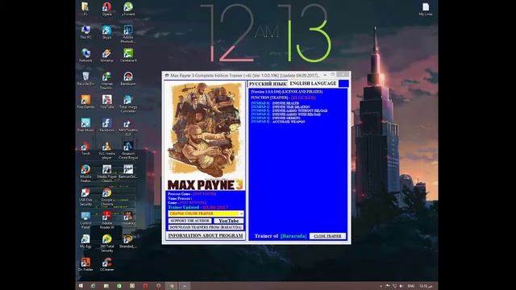Click the blue color box beside language tabs
Screen dimensions: 516x290
pyautogui.click(x=343, y=84)
